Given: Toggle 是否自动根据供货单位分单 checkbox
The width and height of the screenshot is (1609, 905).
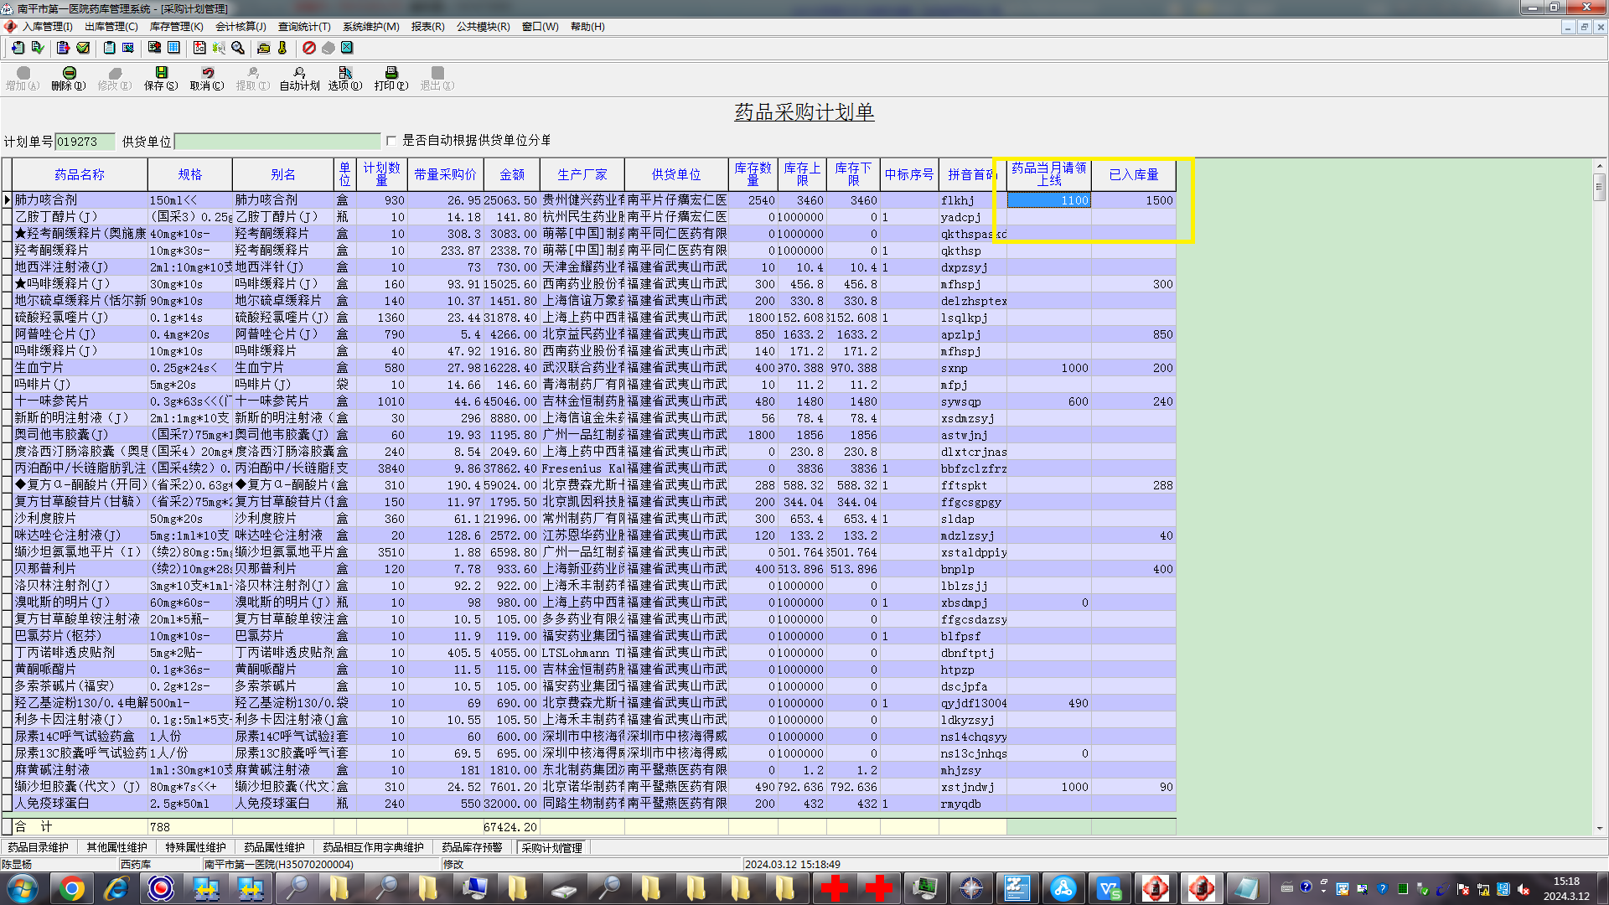Looking at the screenshot, I should pyautogui.click(x=391, y=141).
